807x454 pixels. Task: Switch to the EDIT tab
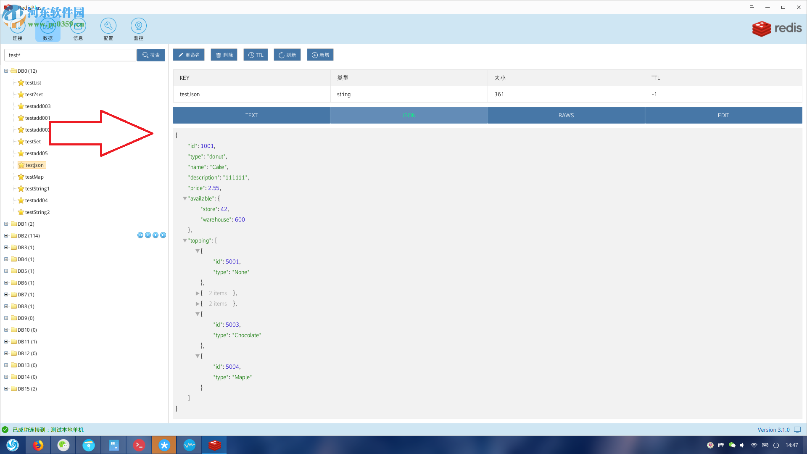[723, 115]
